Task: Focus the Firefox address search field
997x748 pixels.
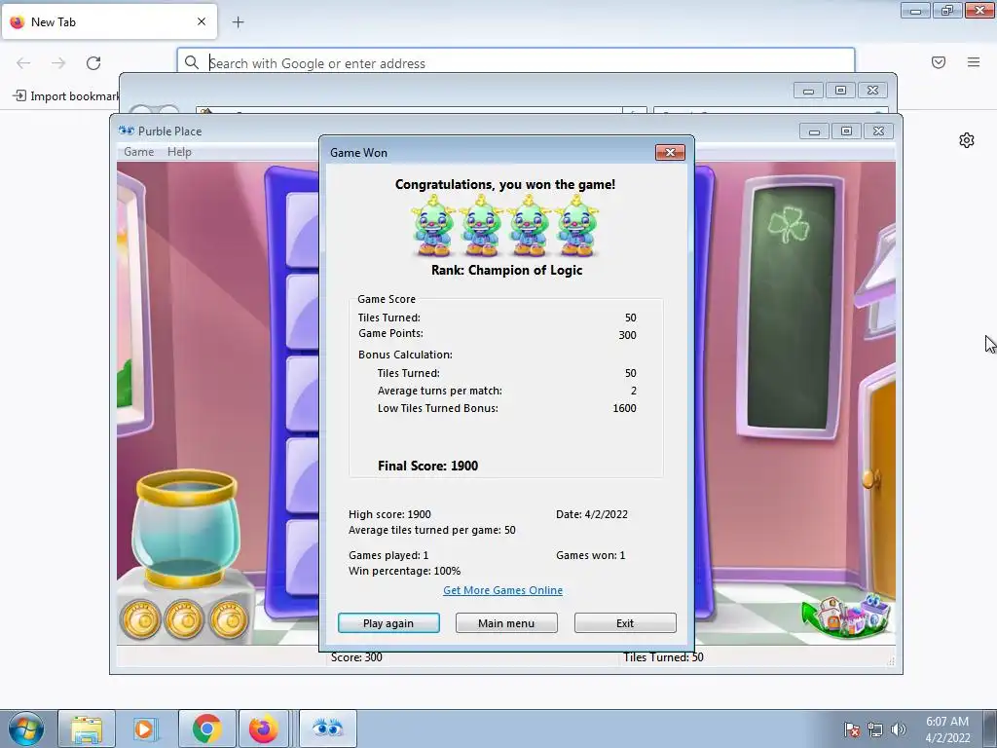Action: (516, 62)
